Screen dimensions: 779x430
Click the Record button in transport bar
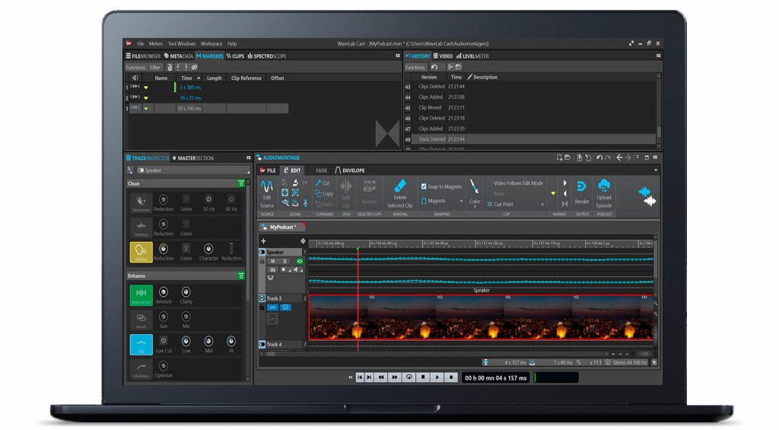point(450,377)
